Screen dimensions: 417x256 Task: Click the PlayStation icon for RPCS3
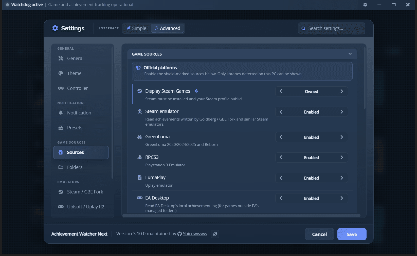click(x=139, y=157)
